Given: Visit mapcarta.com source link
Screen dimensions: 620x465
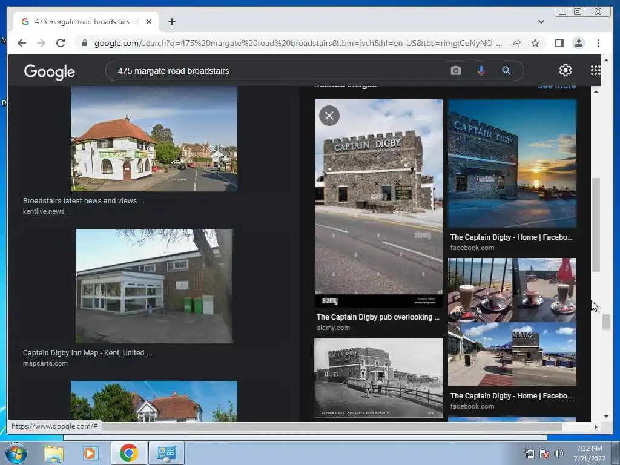Looking at the screenshot, I should pyautogui.click(x=45, y=363).
